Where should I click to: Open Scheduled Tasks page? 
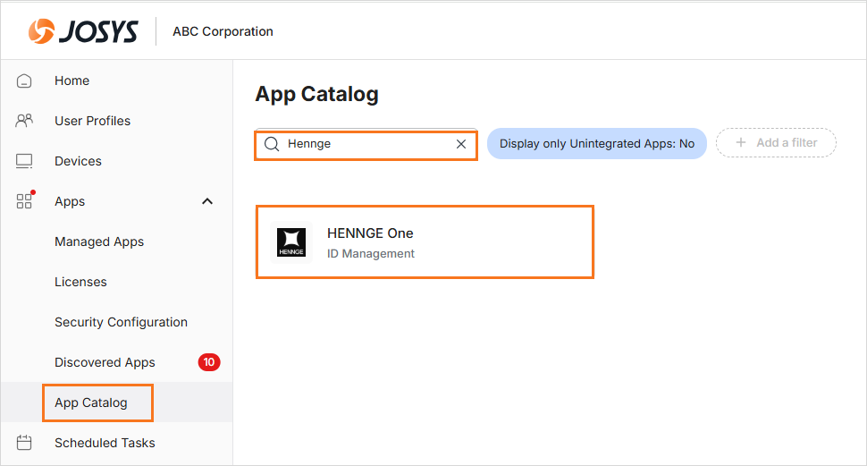105,443
